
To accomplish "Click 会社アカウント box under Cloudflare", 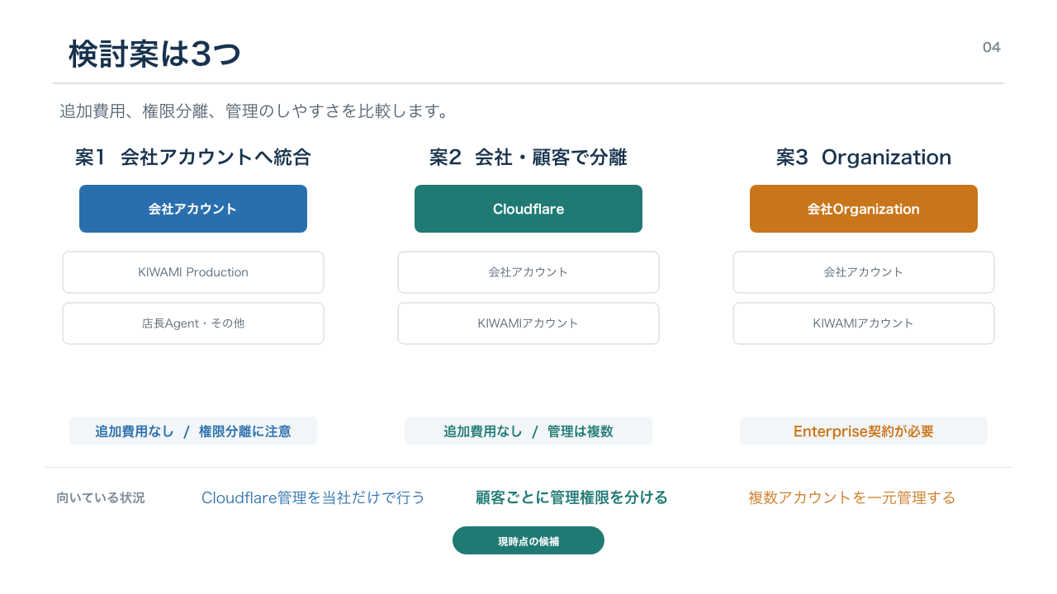I will click(528, 272).
